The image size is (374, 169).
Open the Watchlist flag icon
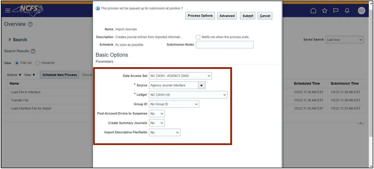tap(336, 11)
